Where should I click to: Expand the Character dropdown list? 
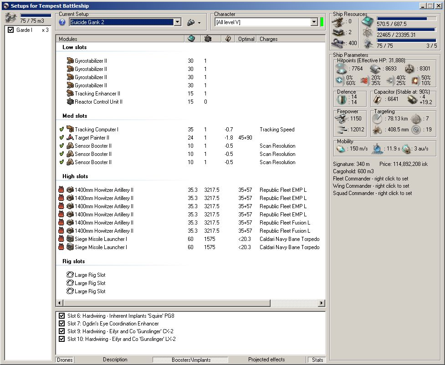click(314, 22)
